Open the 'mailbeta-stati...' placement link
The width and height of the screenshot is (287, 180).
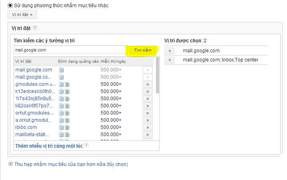[32, 135]
